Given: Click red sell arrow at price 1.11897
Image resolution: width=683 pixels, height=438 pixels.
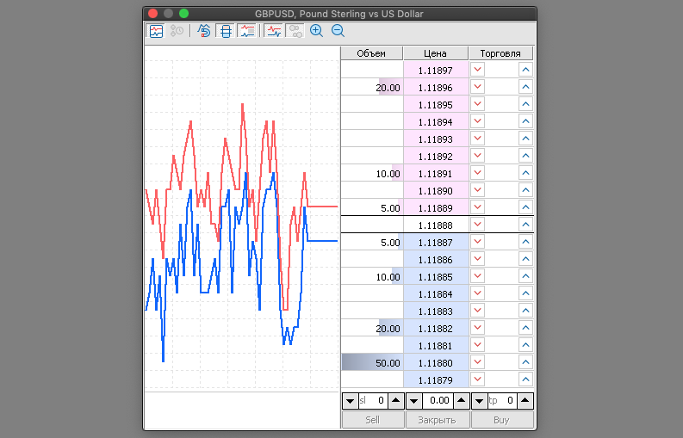Looking at the screenshot, I should (x=477, y=70).
